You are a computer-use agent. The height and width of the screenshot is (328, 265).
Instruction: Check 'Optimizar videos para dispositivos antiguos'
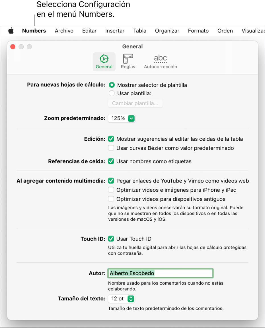click(x=111, y=199)
